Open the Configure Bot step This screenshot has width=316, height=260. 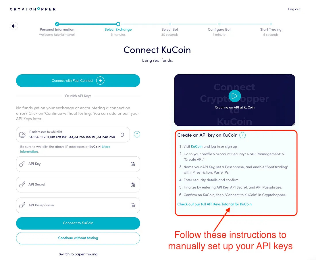pos(219,30)
